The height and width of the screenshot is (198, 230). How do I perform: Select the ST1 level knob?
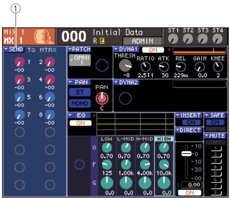coord(173,39)
